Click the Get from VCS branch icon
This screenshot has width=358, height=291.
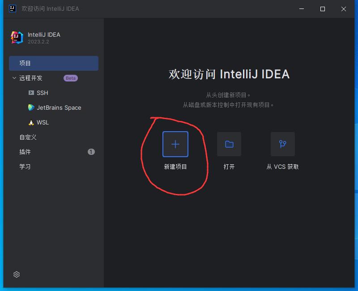(283, 144)
